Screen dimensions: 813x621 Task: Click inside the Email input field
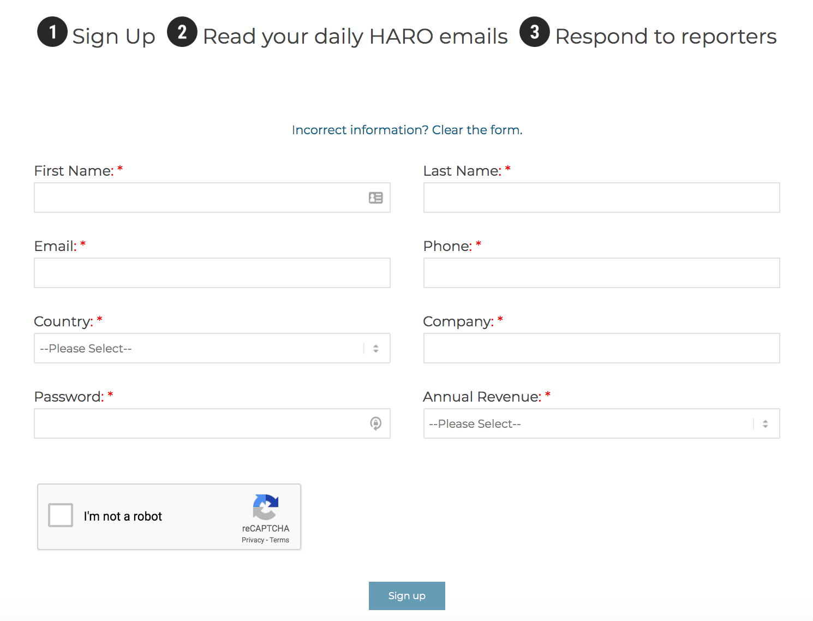pos(212,273)
